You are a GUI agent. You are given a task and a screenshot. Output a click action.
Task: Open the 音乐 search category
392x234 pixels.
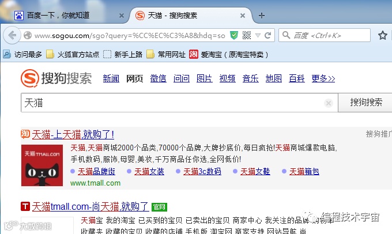(251, 78)
